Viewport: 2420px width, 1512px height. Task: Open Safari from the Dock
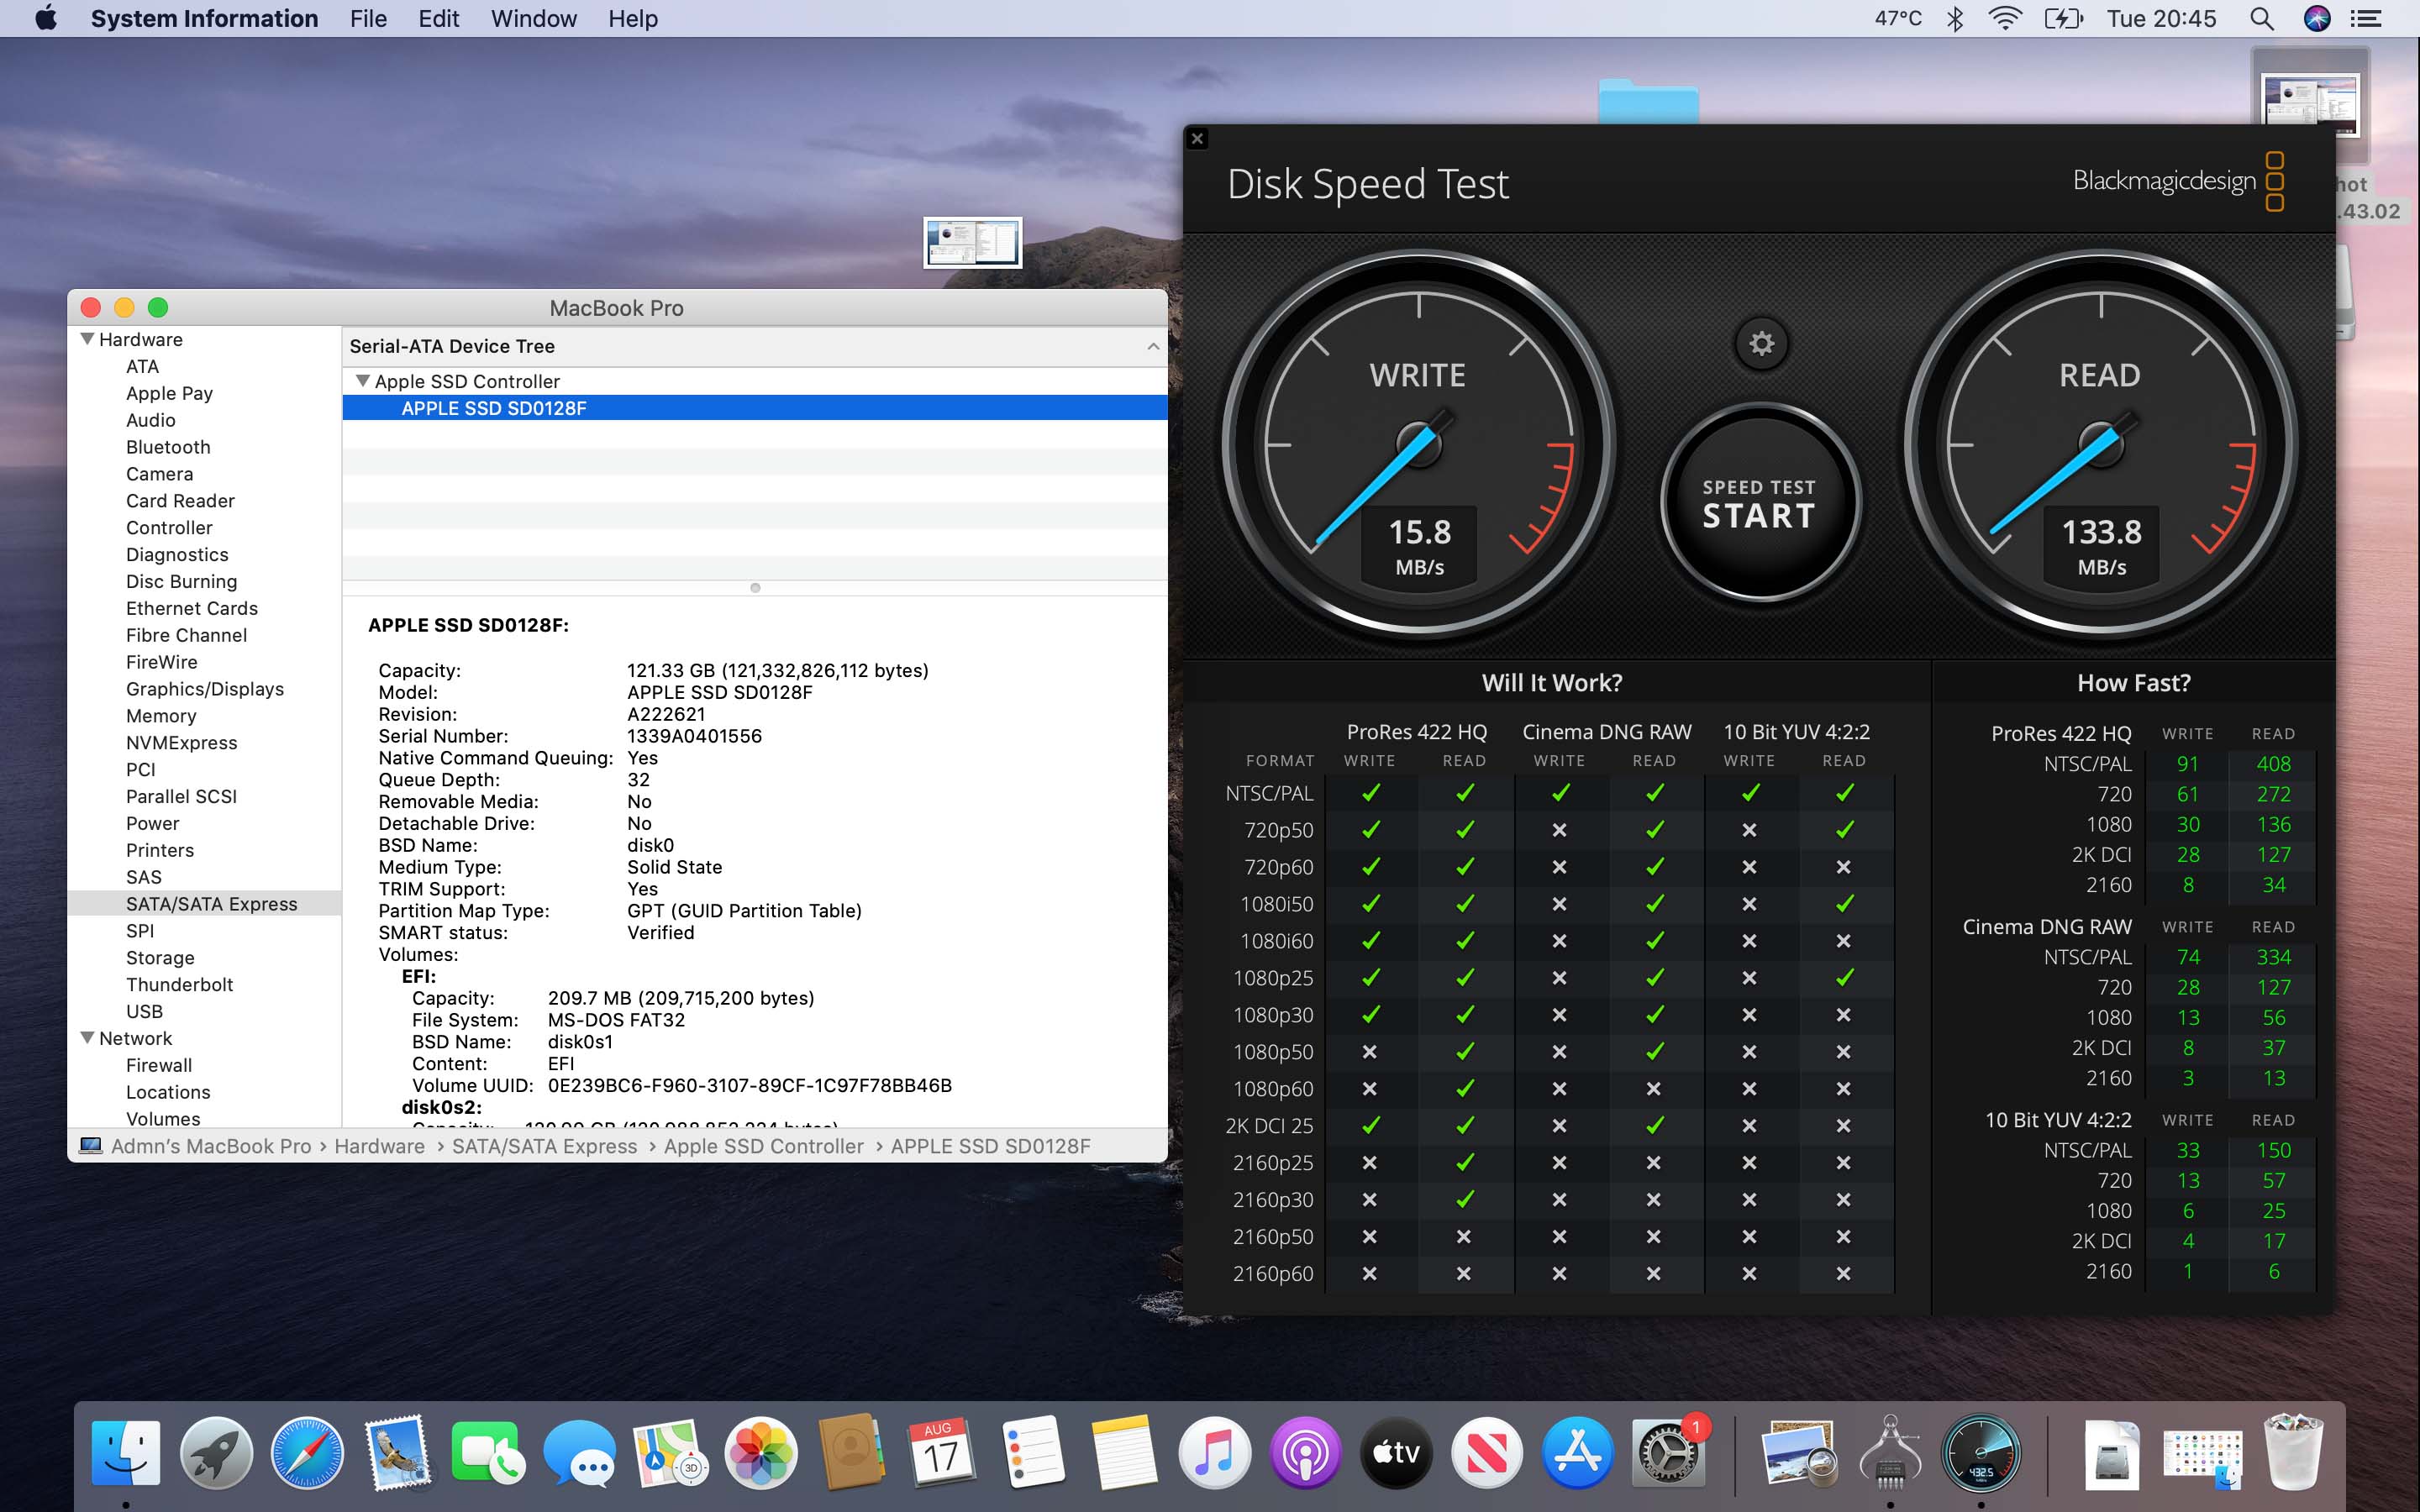[307, 1452]
